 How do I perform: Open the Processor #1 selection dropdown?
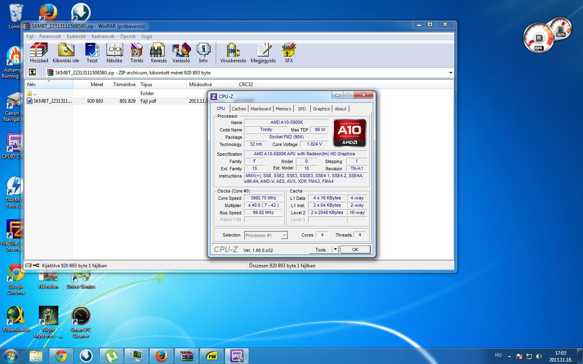pos(266,235)
